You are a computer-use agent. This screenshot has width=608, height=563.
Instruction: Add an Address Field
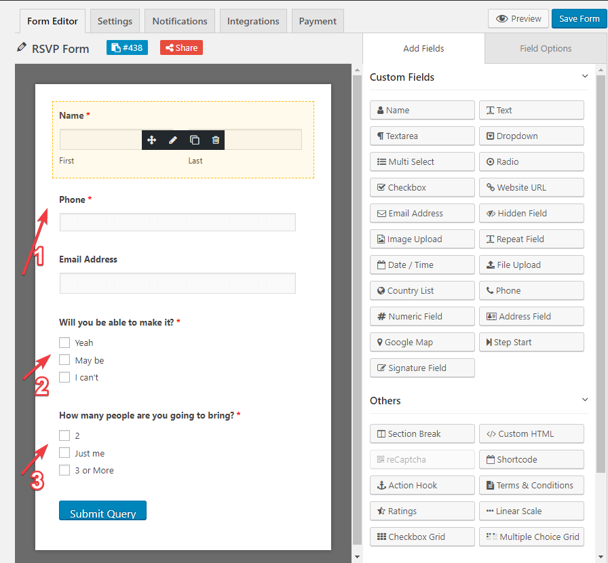click(531, 316)
